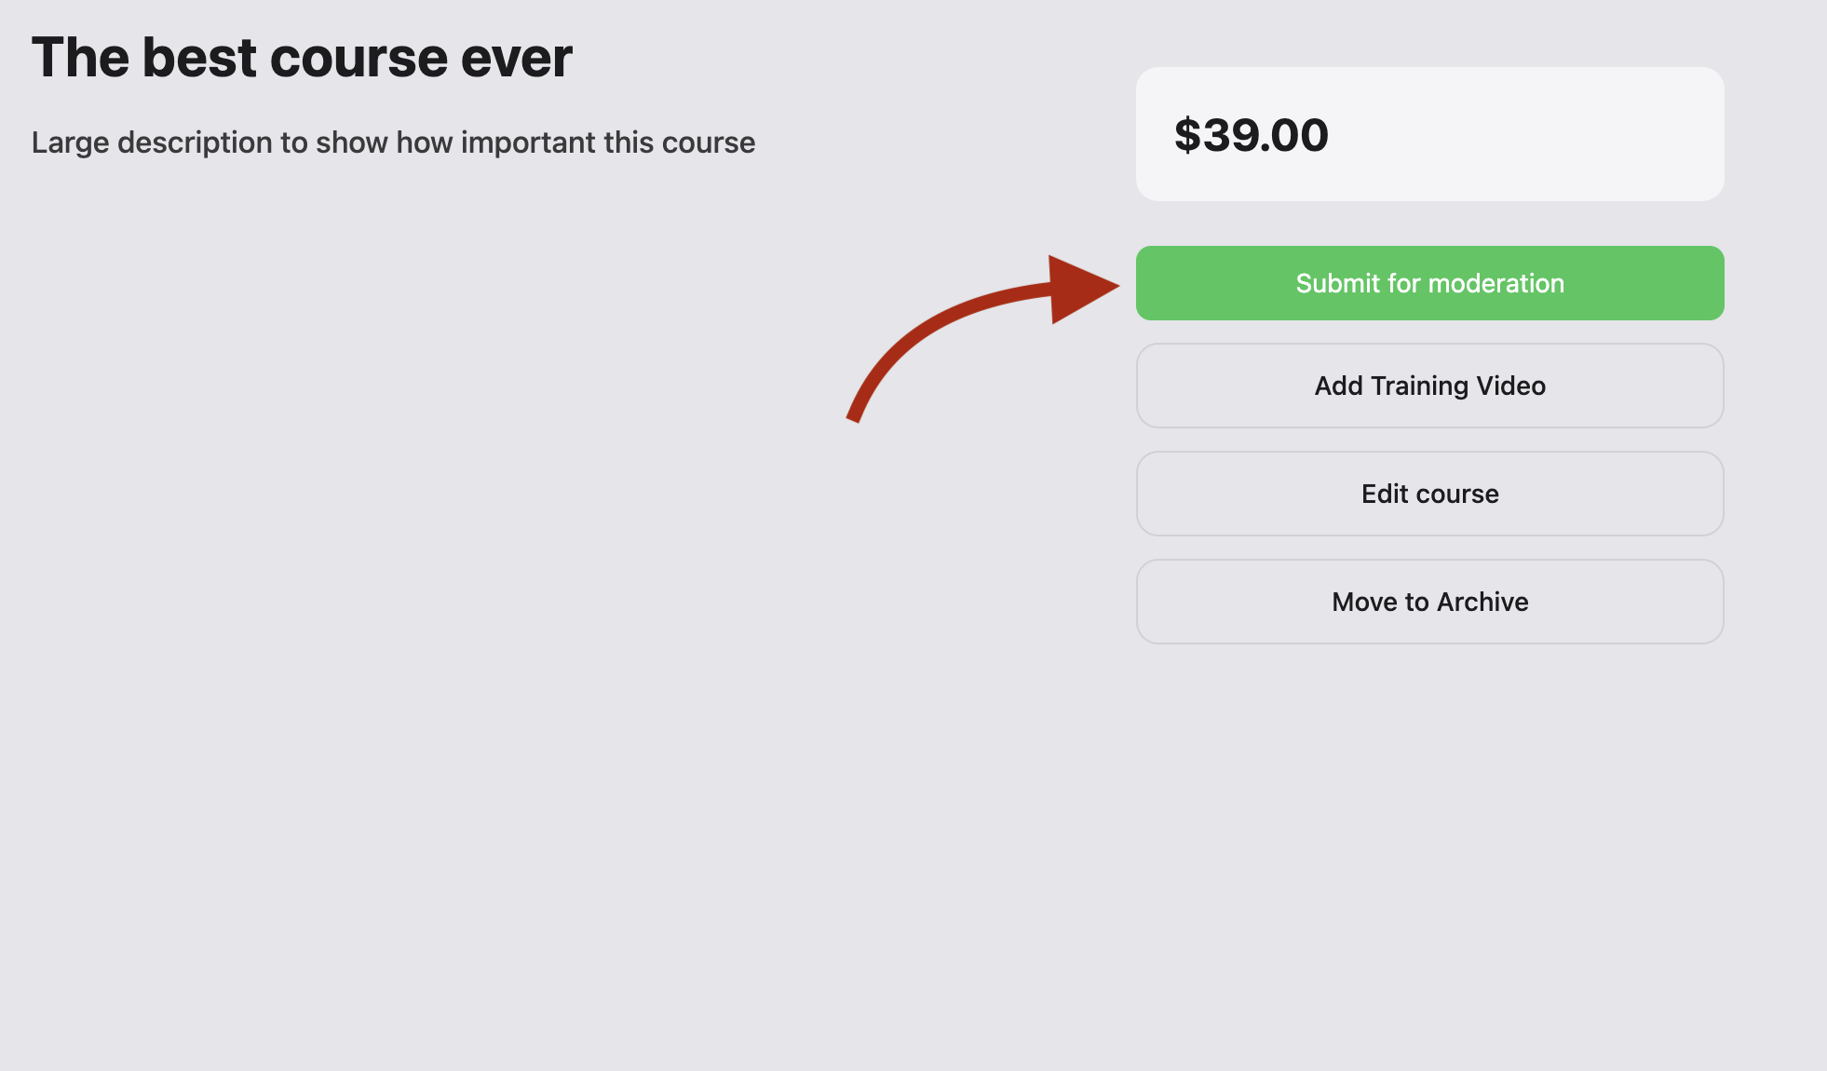
Task: Click the red arrowhead pointing at Submit
Action: (x=1080, y=289)
